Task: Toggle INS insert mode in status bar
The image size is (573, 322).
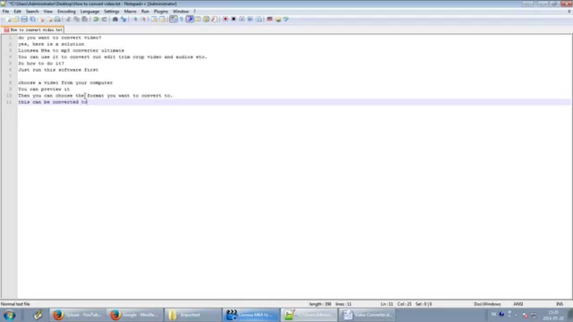Action: [560, 304]
